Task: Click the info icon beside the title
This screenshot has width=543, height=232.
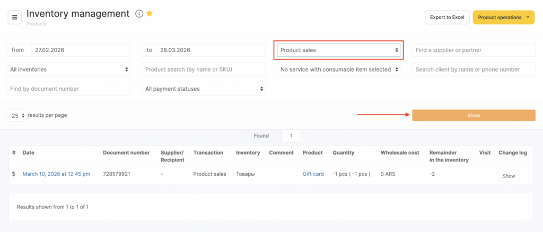Action: [x=139, y=14]
